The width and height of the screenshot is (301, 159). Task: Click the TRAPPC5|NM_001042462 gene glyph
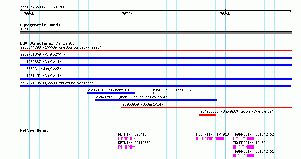click(244, 138)
